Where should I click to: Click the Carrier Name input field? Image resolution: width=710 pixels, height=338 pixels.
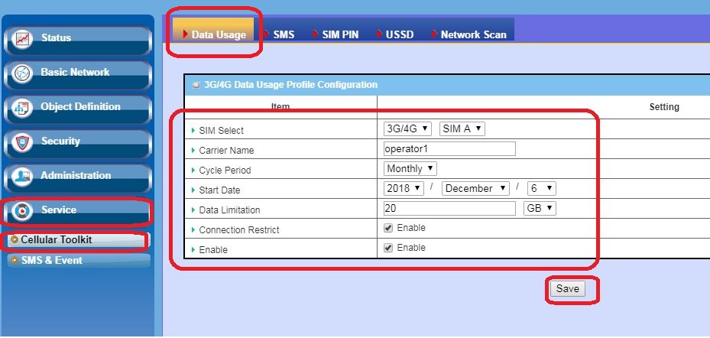(x=449, y=148)
